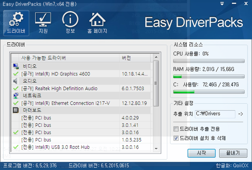
Task: Open the title bar dropdown menu arrow
Action: click(x=222, y=4)
